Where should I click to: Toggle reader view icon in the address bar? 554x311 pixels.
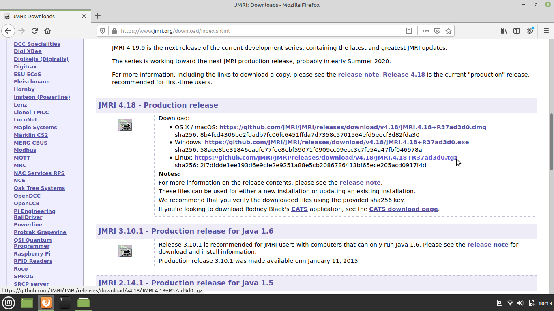[x=409, y=31]
